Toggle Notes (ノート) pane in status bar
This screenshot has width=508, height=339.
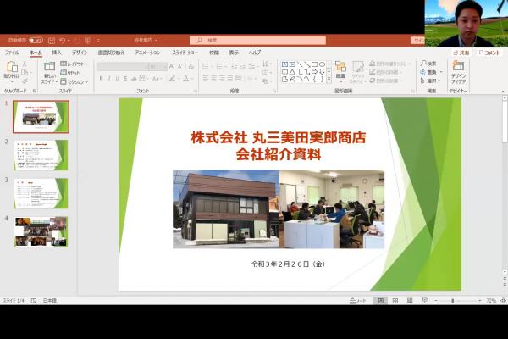(x=357, y=301)
